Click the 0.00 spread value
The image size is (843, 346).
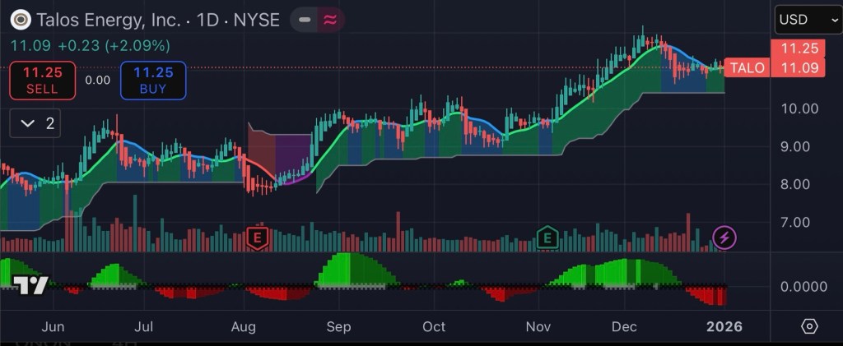click(97, 80)
